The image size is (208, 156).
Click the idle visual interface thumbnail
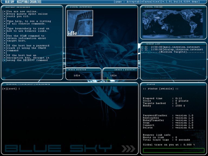point(80,23)
